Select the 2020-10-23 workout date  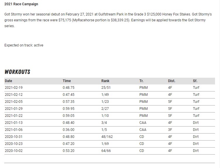coord(14,144)
